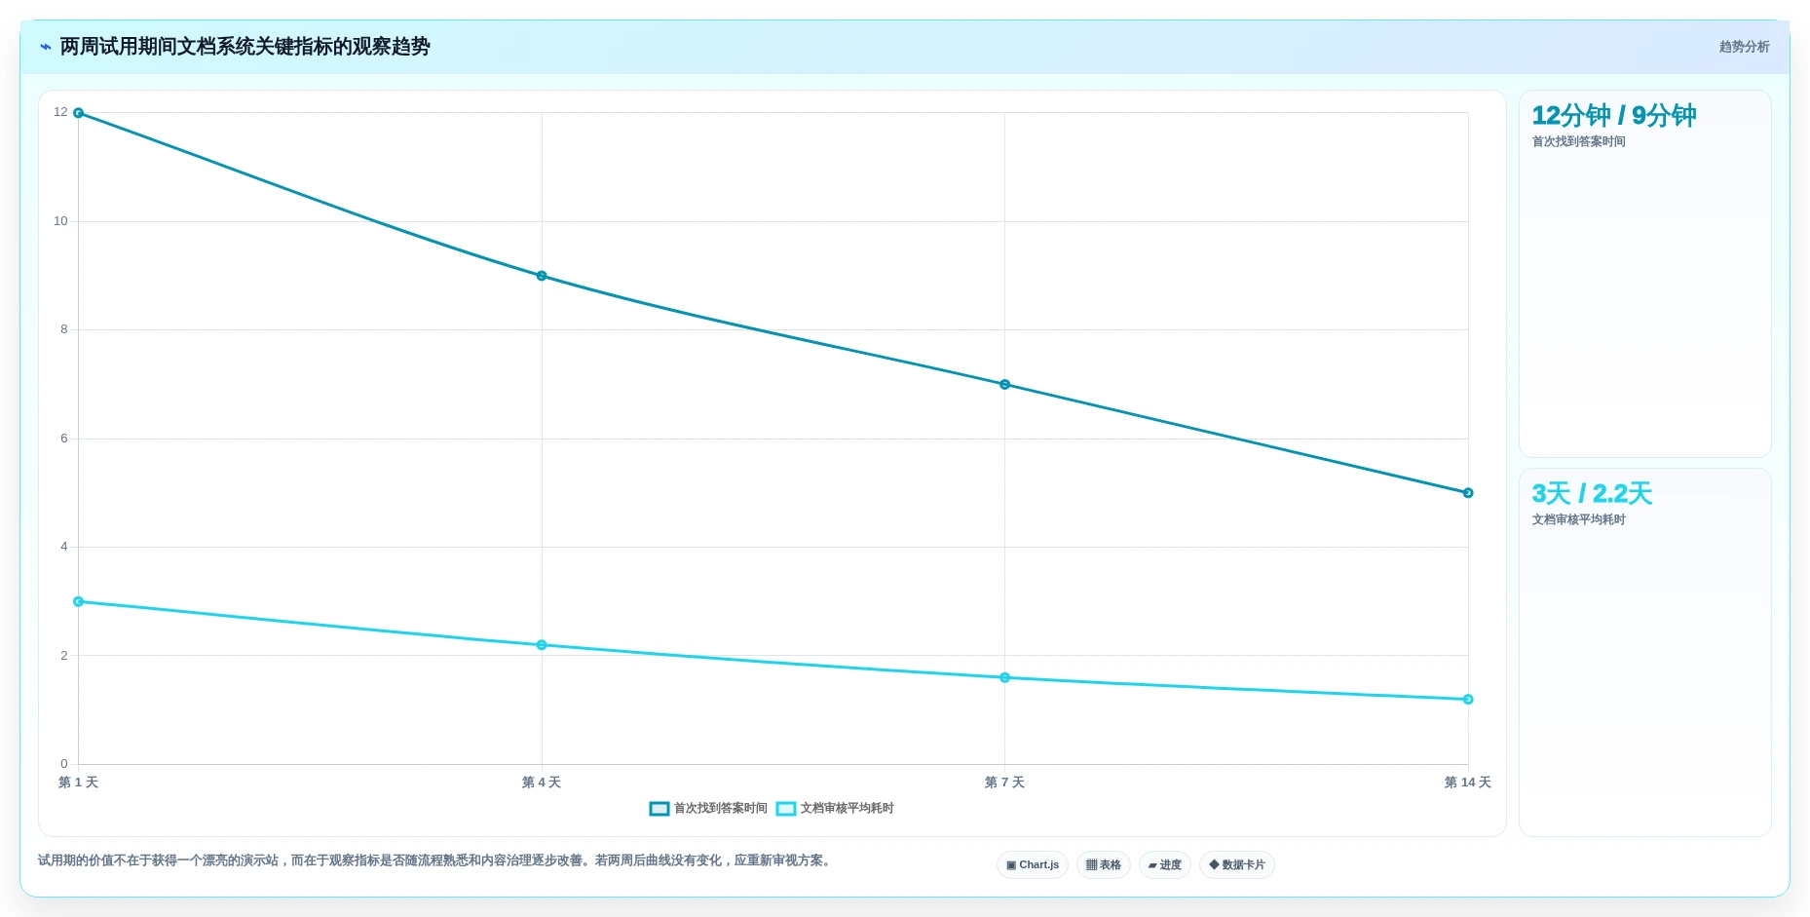This screenshot has height=917, width=1810.
Task: Click dark line data point at 第 7 天
Action: pos(1005,385)
